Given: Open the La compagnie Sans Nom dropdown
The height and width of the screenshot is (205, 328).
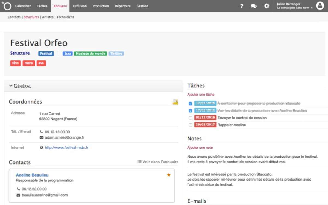Looking at the screenshot, I should coord(295,8).
